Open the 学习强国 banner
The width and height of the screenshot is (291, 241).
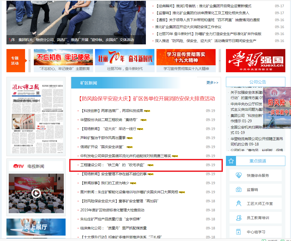[x=256, y=61]
